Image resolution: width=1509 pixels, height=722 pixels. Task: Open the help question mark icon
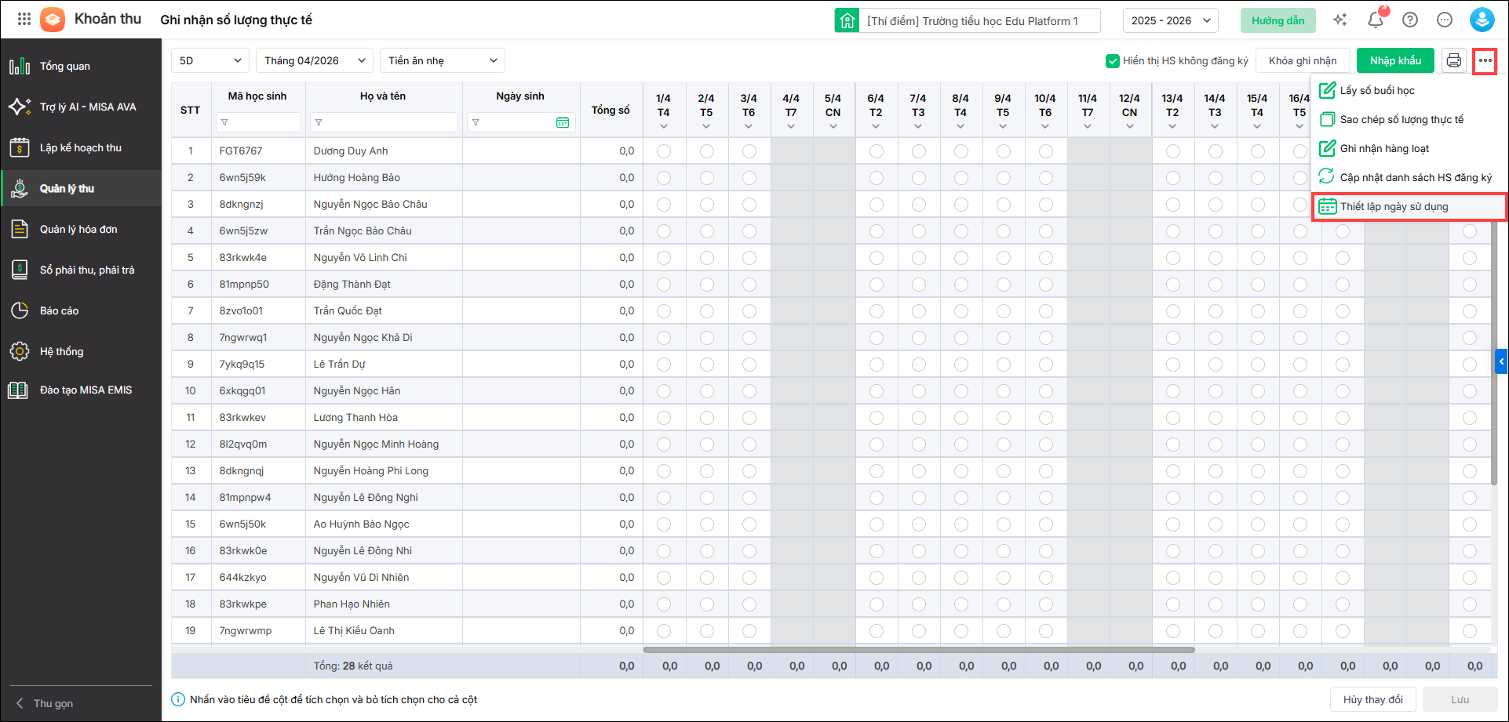pos(1410,20)
